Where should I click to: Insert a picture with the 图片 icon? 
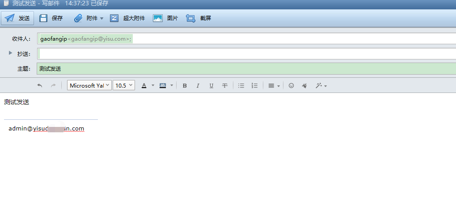coord(158,18)
